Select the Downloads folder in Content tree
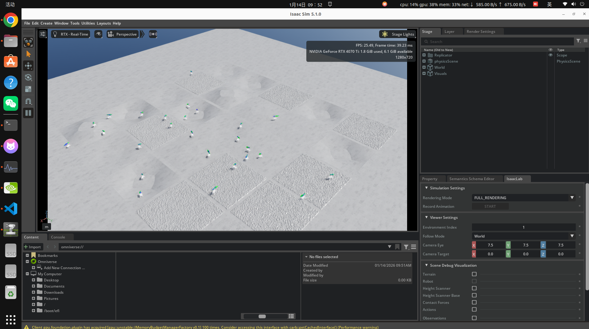The width and height of the screenshot is (589, 329). pyautogui.click(x=53, y=292)
